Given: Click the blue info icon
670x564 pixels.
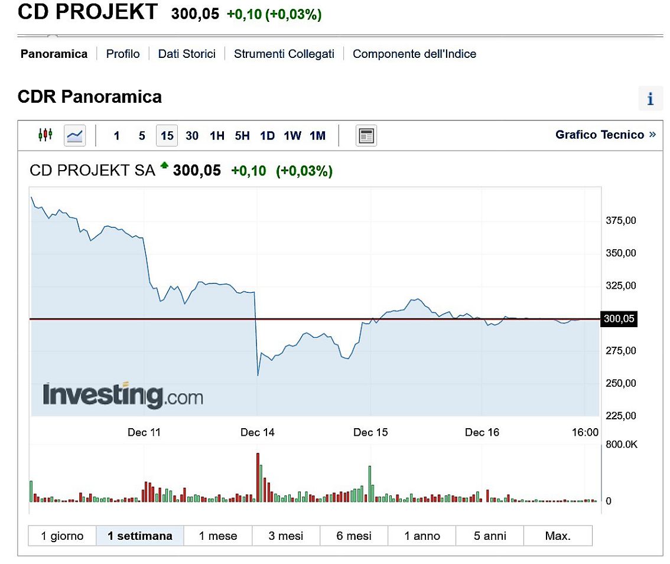Looking at the screenshot, I should tap(651, 99).
